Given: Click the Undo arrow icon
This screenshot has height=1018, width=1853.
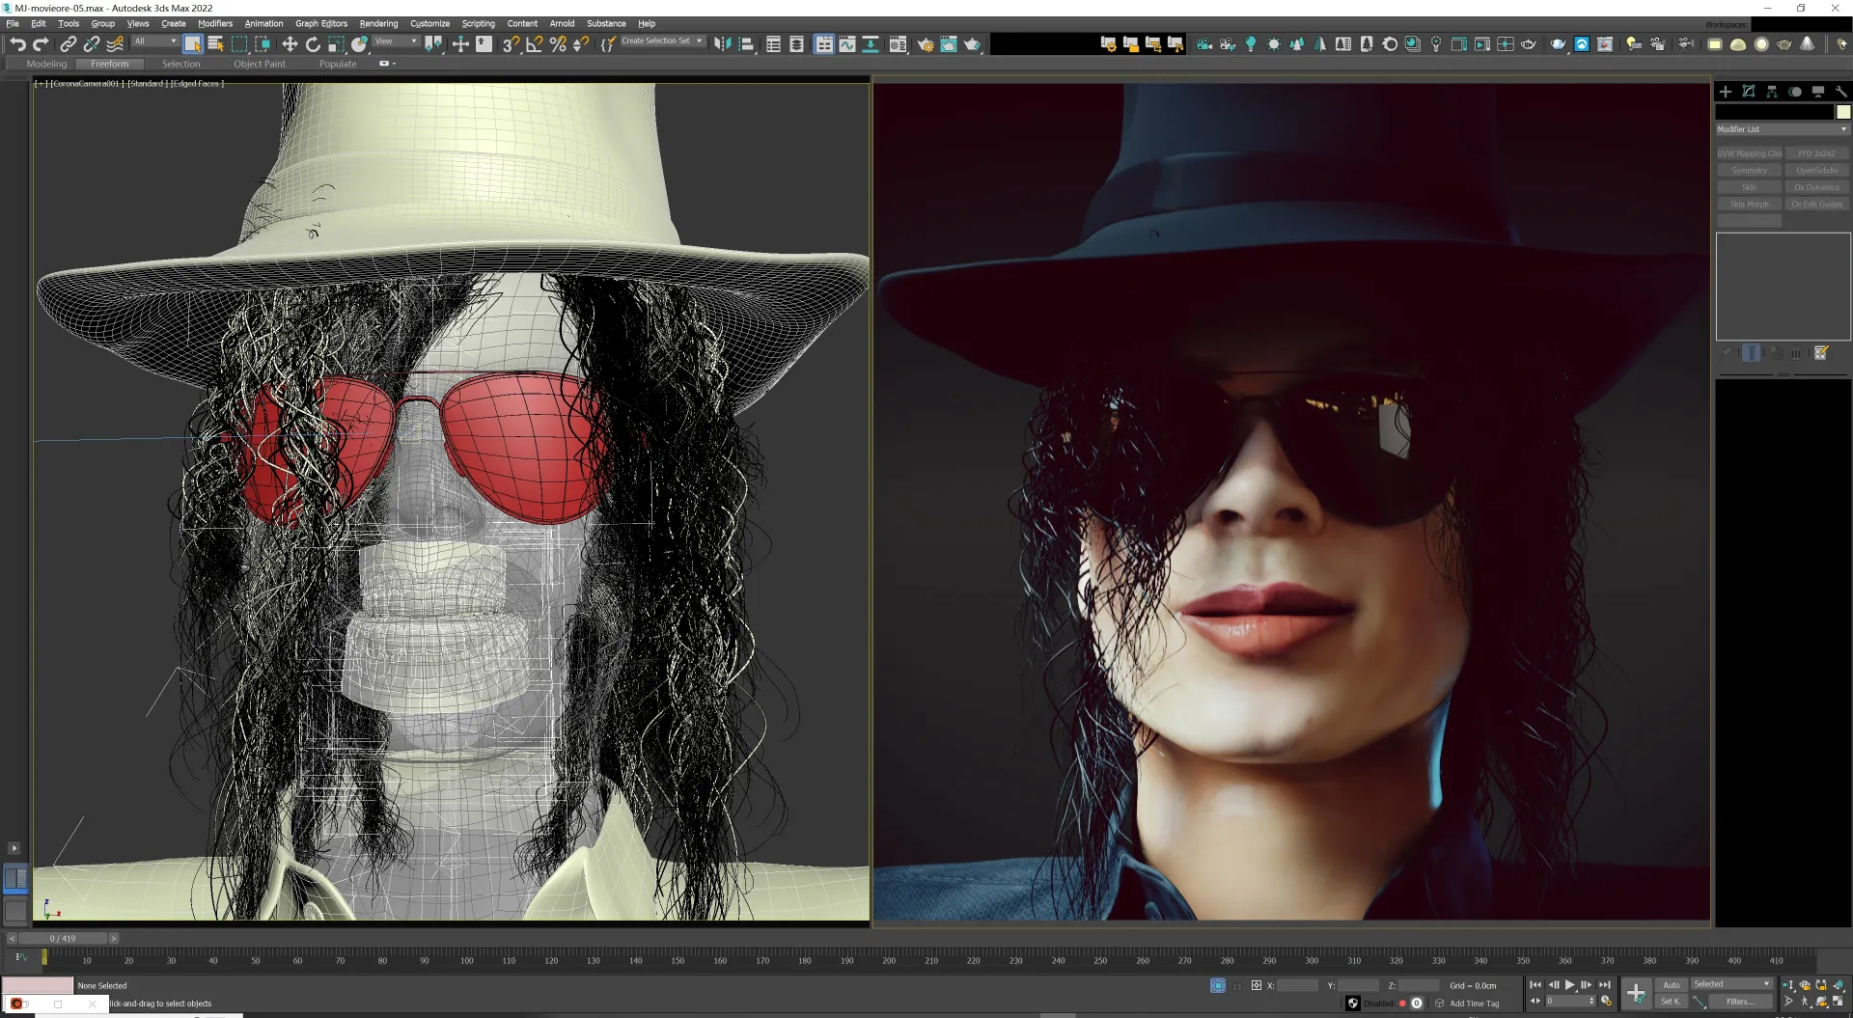Looking at the screenshot, I should (17, 44).
